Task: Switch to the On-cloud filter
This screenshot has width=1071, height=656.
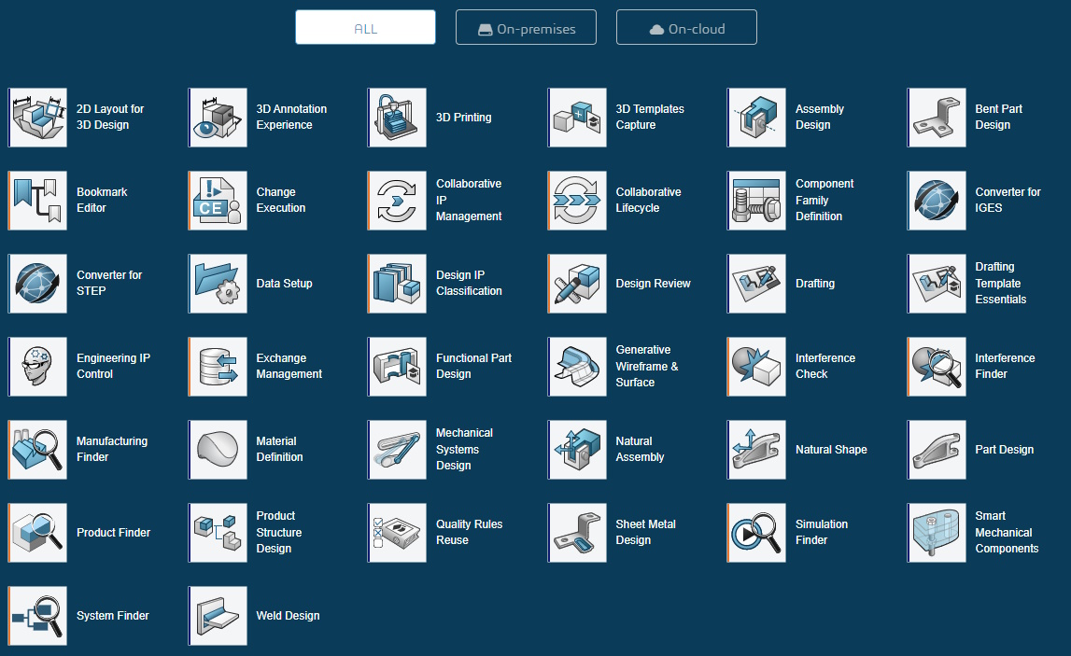Action: (686, 28)
